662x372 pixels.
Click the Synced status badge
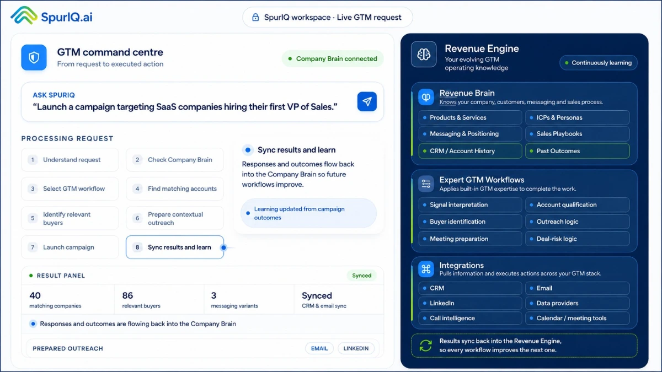pos(362,276)
